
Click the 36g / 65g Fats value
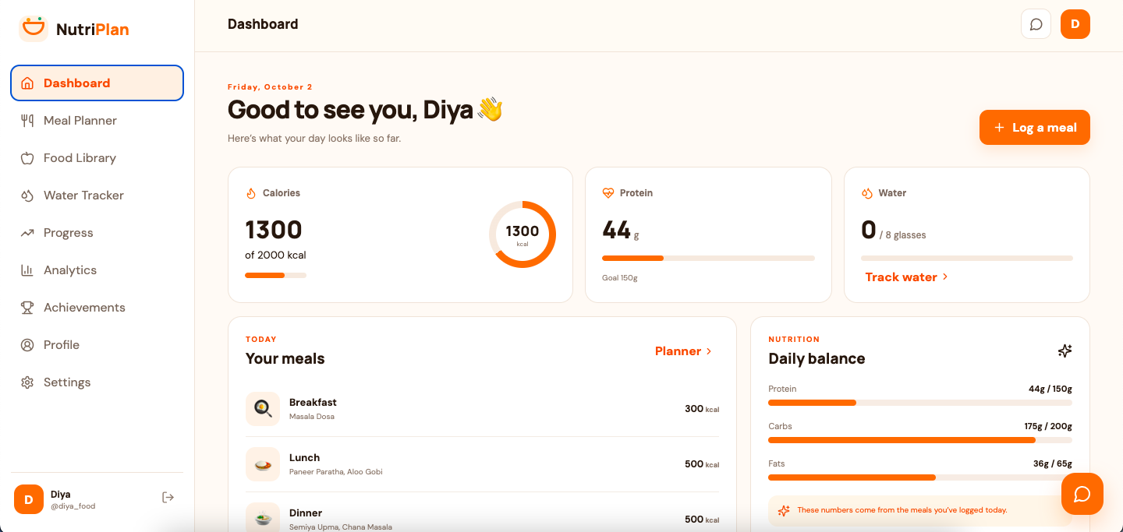click(x=1053, y=463)
